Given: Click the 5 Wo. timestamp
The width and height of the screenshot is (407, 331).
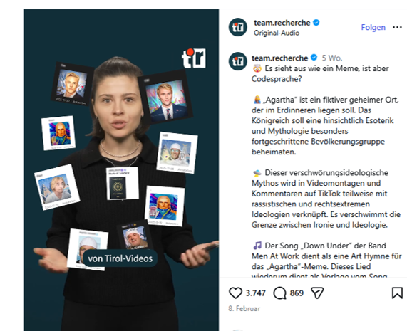Looking at the screenshot, I should tap(332, 58).
